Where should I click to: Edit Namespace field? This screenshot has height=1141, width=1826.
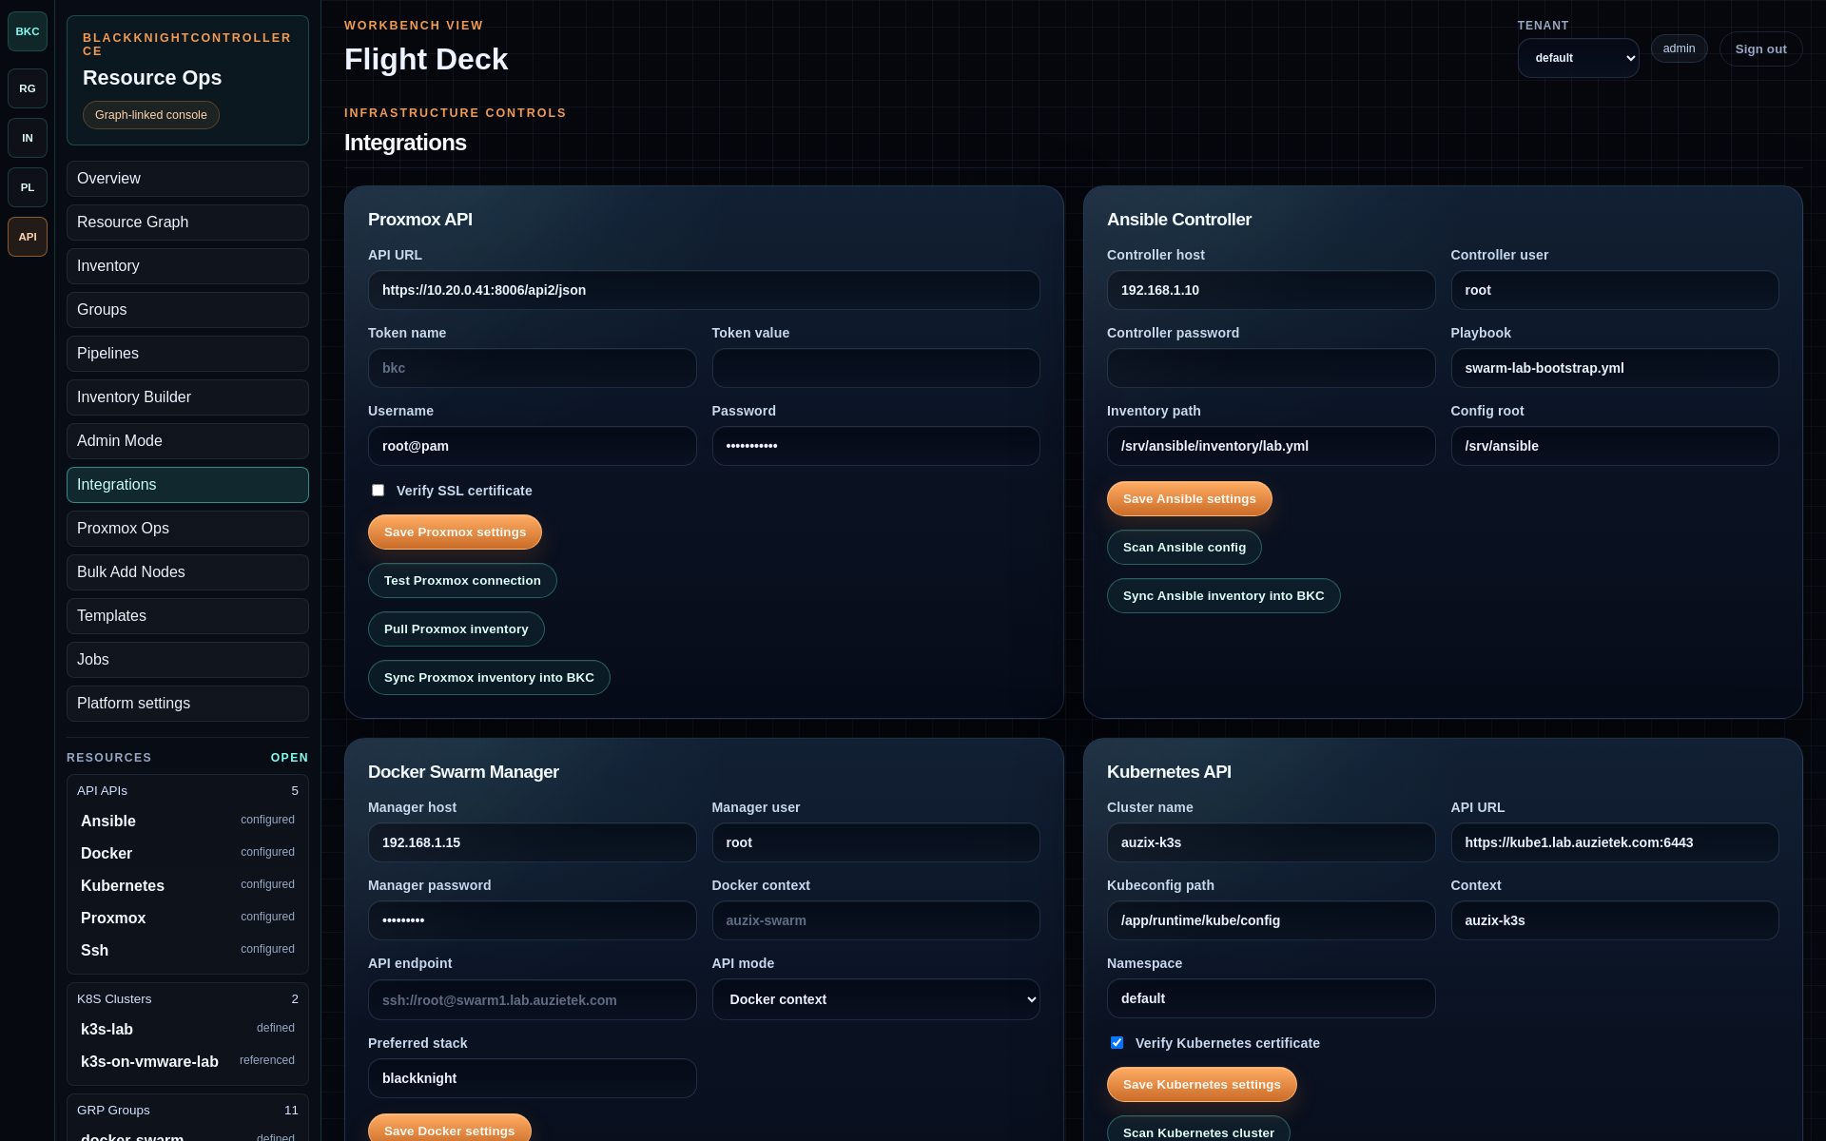point(1271,998)
